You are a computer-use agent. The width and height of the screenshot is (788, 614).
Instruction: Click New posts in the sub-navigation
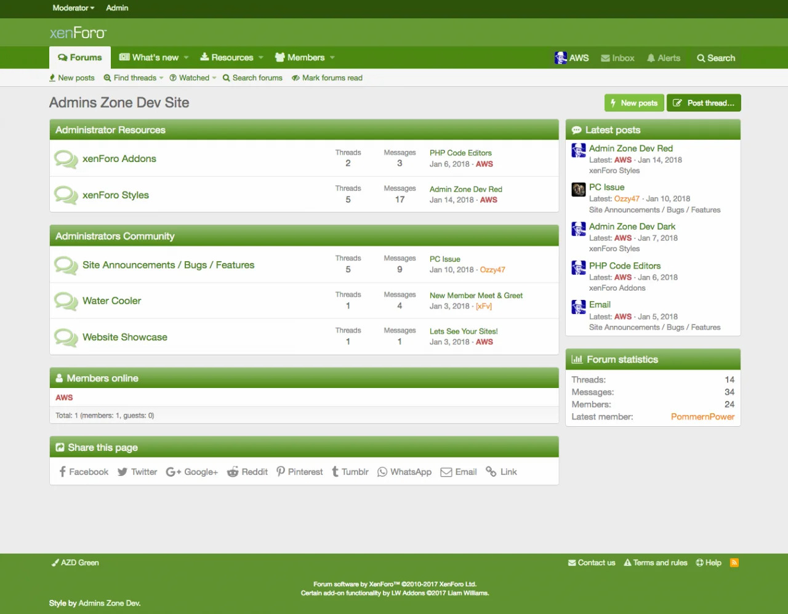click(72, 78)
